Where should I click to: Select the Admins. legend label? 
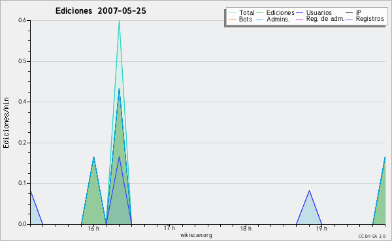[278, 19]
